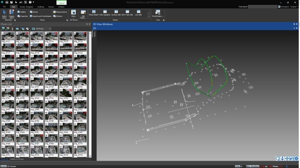
Task: Open quick access toolbar customize arrow
Action: click(33, 2)
